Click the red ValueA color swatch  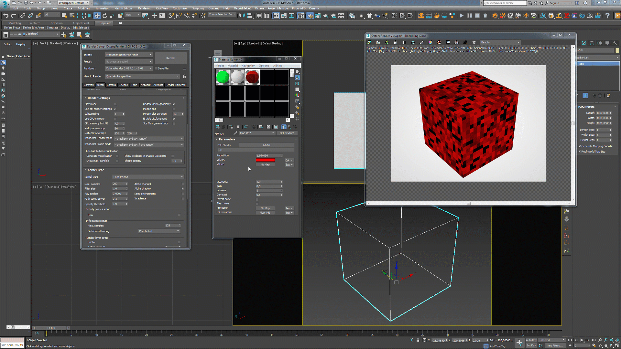(x=265, y=160)
